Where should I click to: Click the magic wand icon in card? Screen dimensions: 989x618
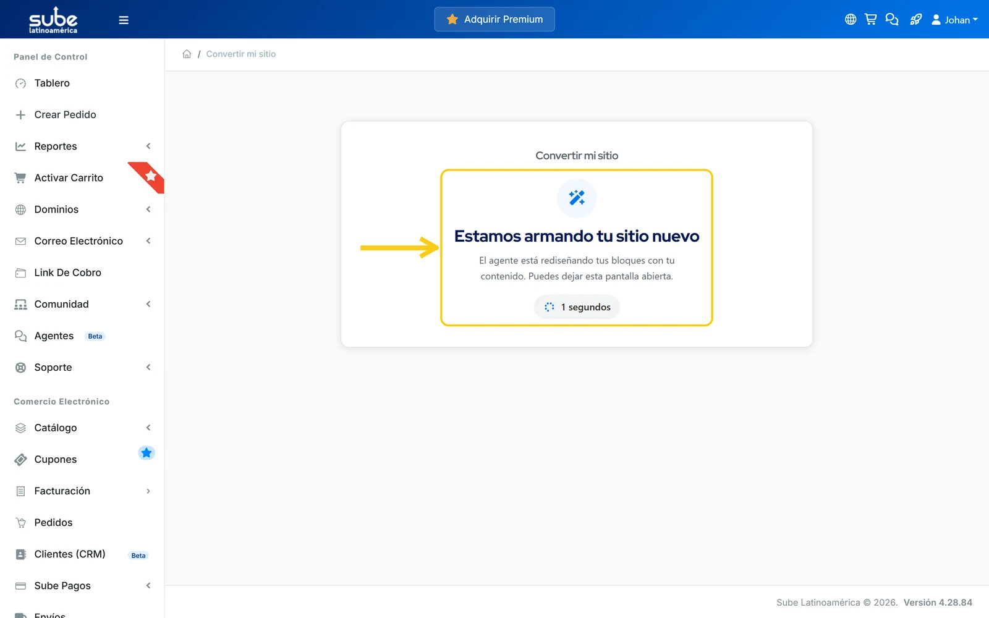577,198
